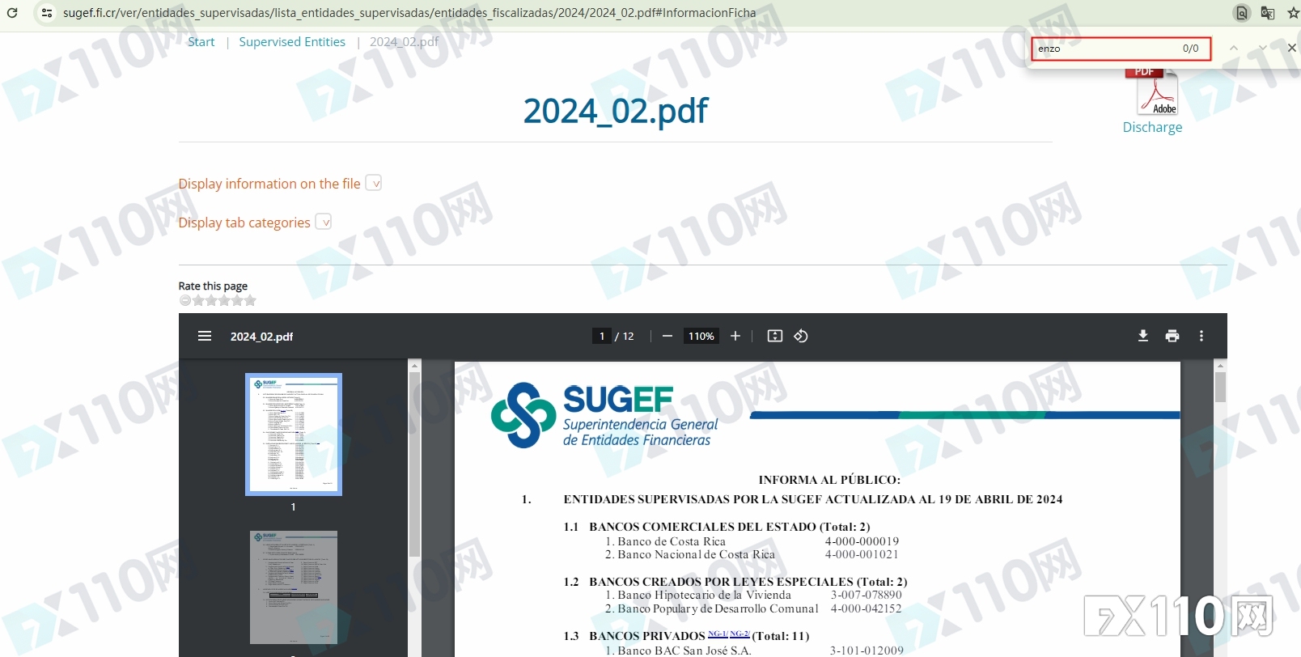1301x657 pixels.
Task: Open PDF viewer more actions menu
Action: [x=1201, y=336]
